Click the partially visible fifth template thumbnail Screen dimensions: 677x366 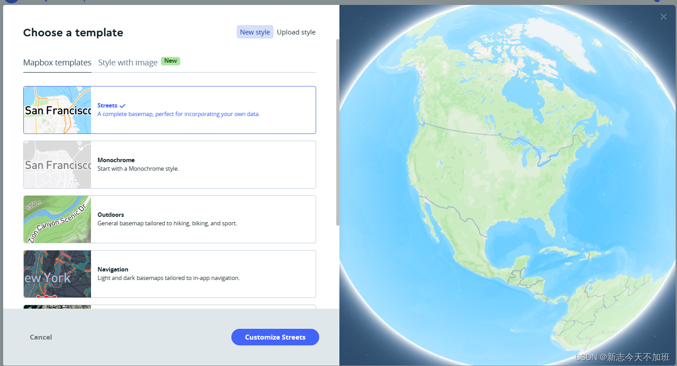(x=57, y=306)
